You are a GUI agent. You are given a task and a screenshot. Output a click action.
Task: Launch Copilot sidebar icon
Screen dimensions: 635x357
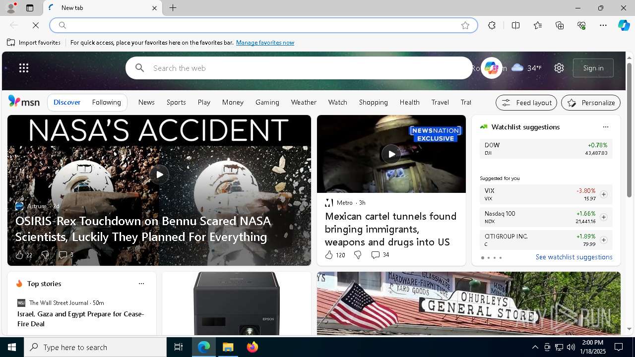pos(624,25)
